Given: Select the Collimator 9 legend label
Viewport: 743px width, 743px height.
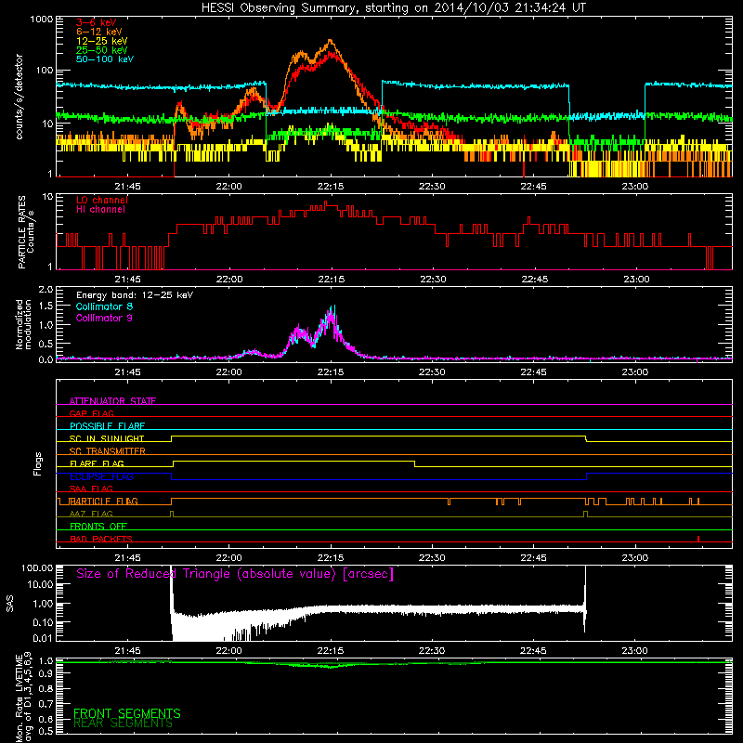Looking at the screenshot, I should 104,318.
